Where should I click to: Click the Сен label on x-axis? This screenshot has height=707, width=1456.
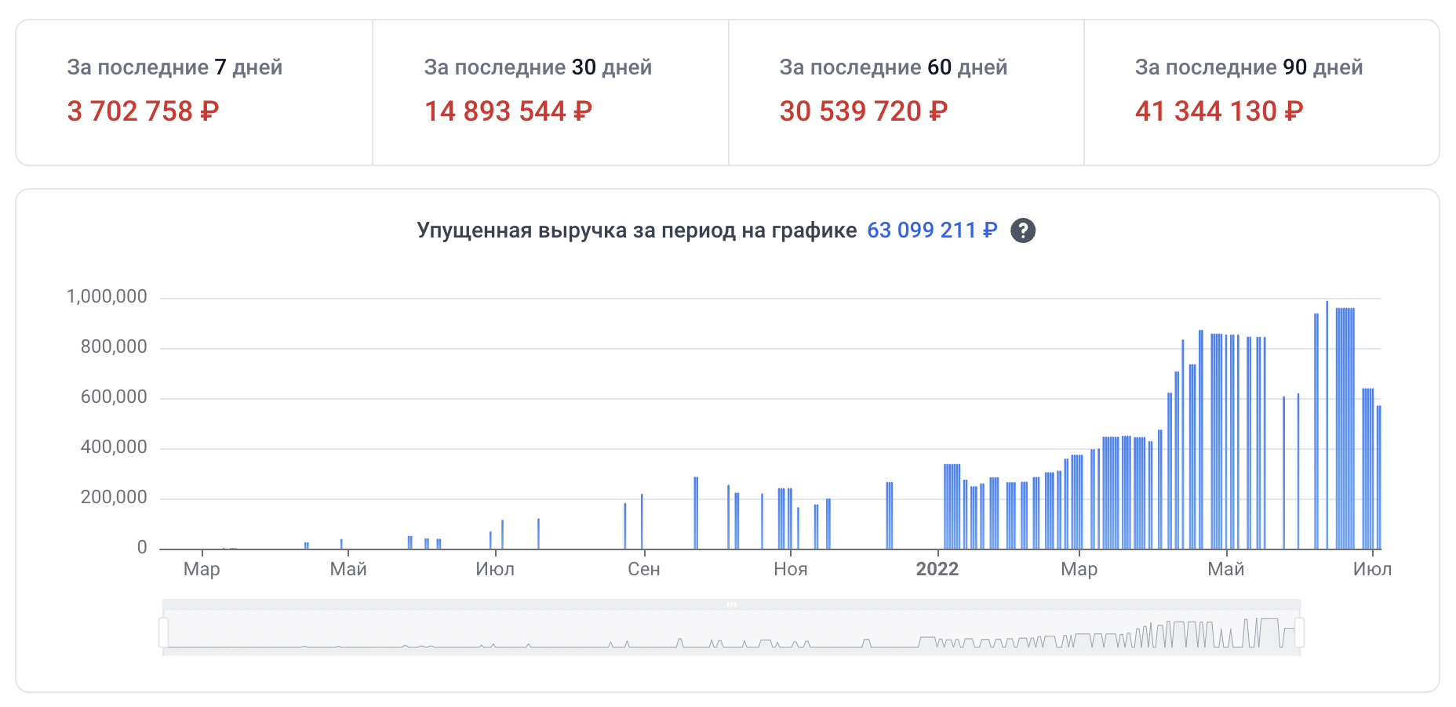(x=644, y=569)
